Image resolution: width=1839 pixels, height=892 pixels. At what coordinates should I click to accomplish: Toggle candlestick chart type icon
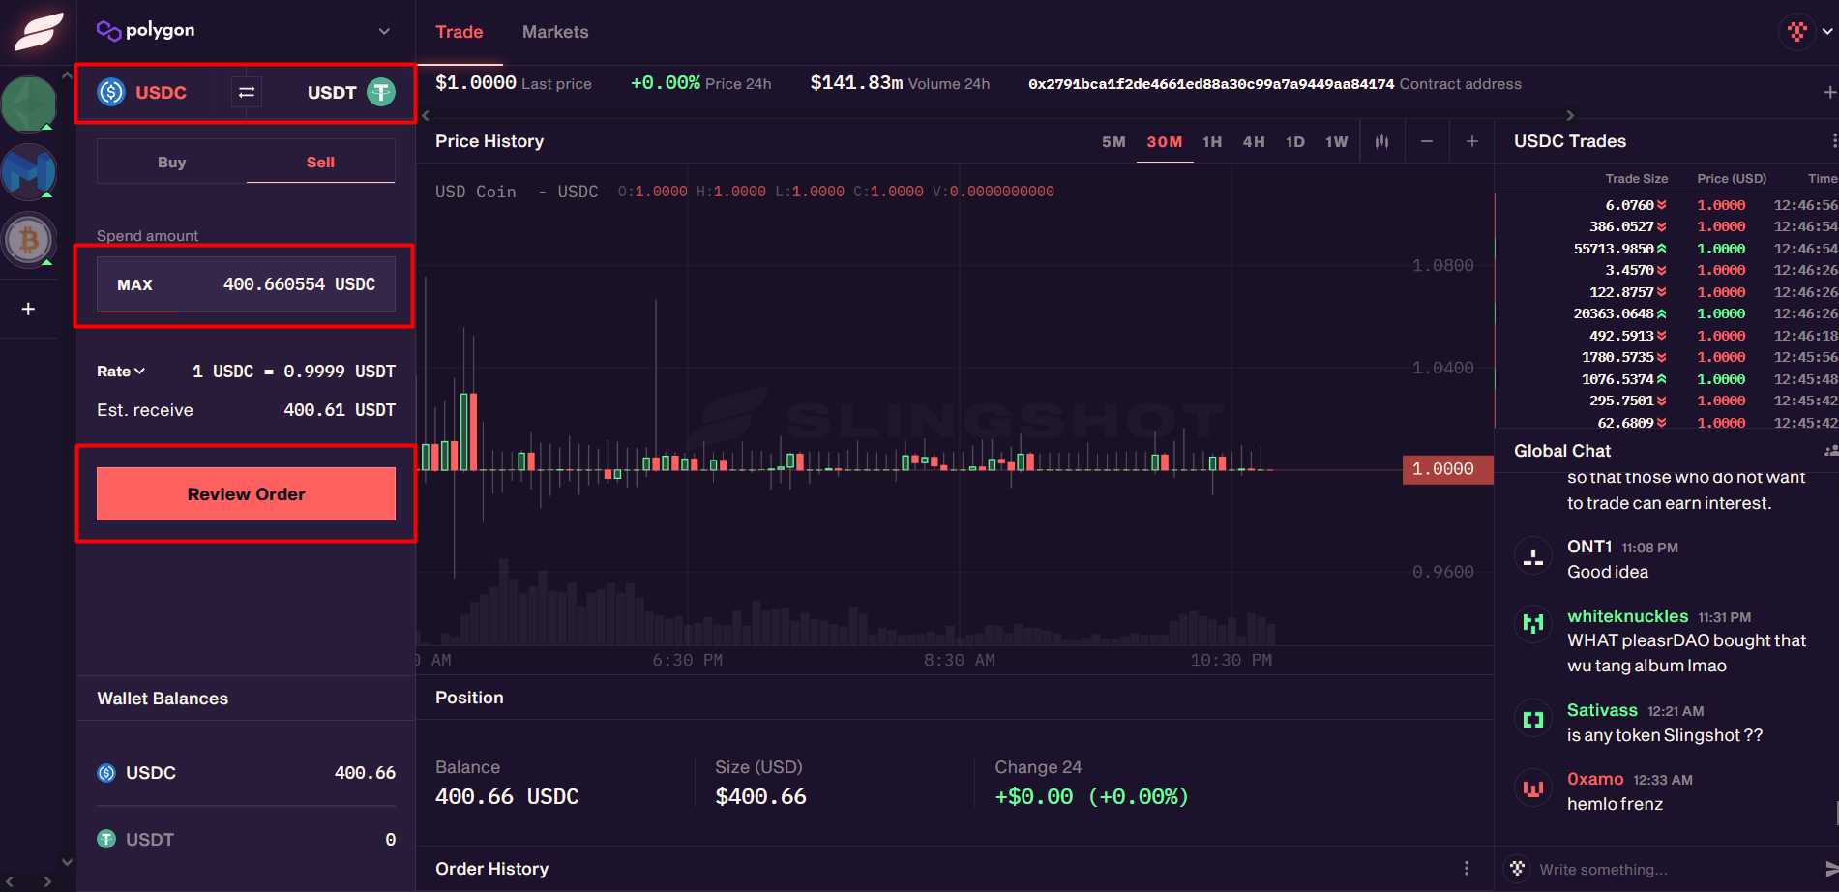click(x=1381, y=141)
